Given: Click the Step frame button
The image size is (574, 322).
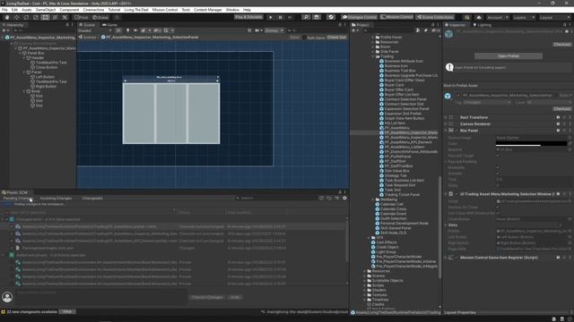Looking at the screenshot, I should (x=290, y=17).
